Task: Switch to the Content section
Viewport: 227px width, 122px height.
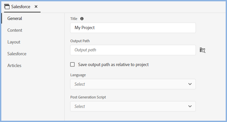Action: pos(15,30)
